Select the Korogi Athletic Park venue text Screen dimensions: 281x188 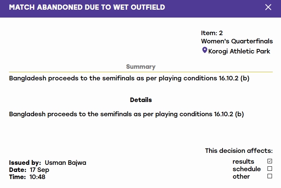239,51
